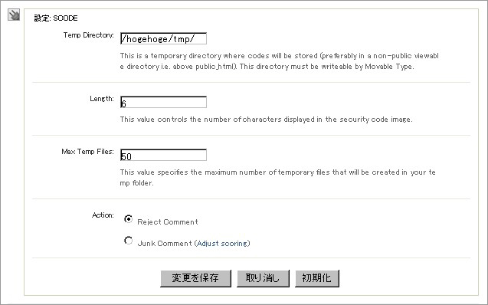Click the SCODE plugin icon at top-left

coord(14,15)
